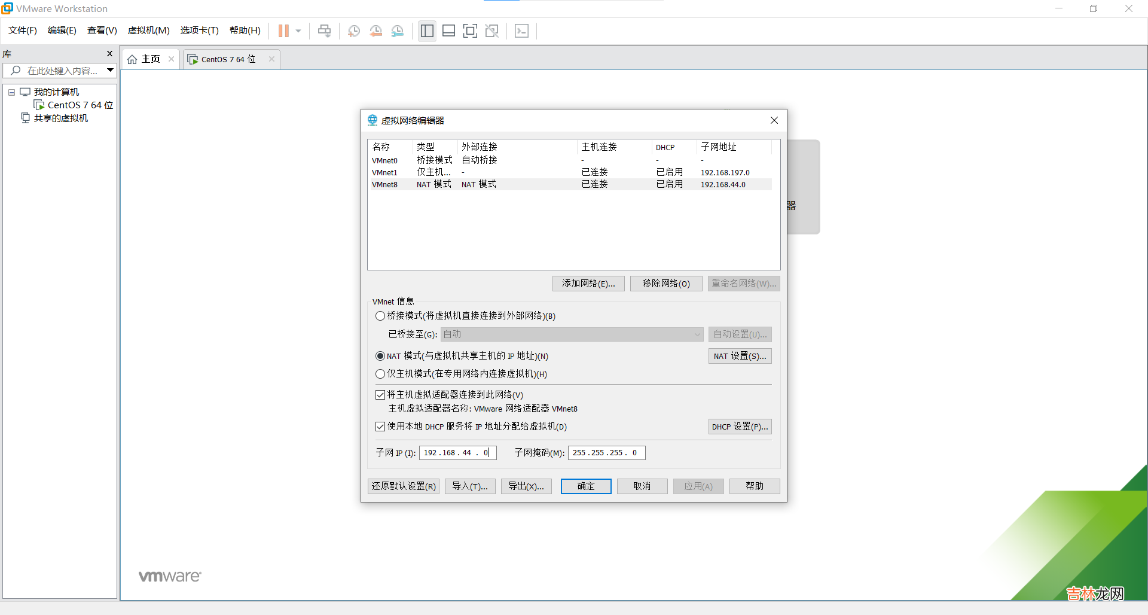Select 我的计算机 in the library tree
This screenshot has width=1148, height=615.
click(x=56, y=92)
